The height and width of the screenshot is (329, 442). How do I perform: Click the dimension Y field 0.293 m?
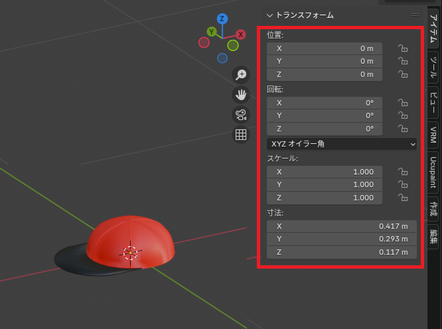pyautogui.click(x=342, y=239)
